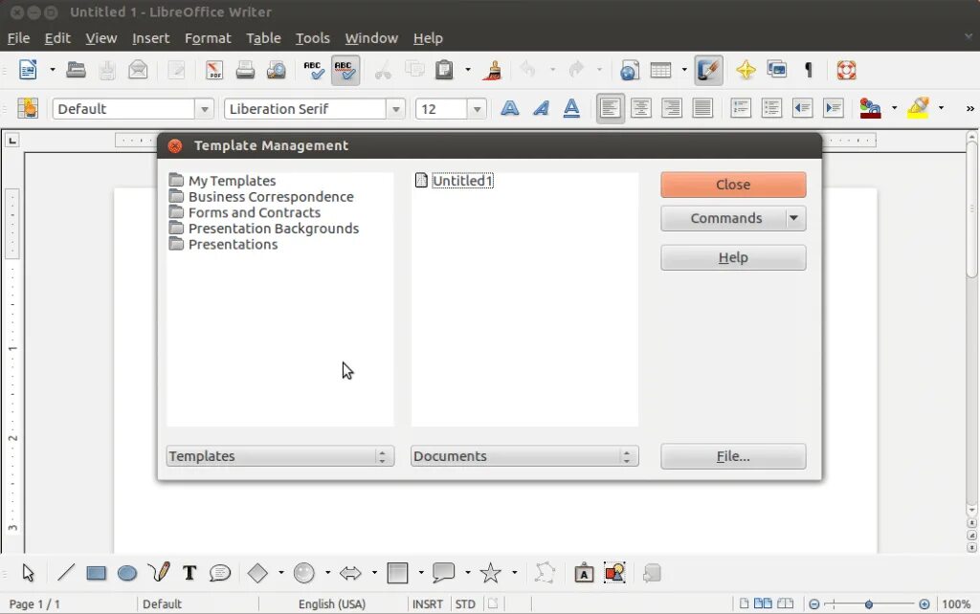Screen dimensions: 980x614
Task: Select the Text tool in drawing bar
Action: coord(189,573)
